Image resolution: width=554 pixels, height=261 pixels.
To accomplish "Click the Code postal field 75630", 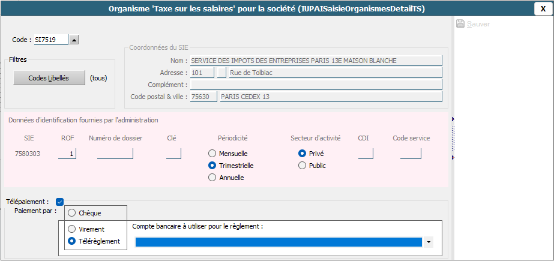I will (203, 97).
